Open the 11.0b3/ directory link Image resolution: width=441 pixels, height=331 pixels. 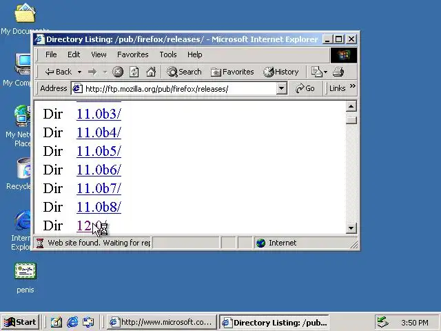tap(99, 114)
